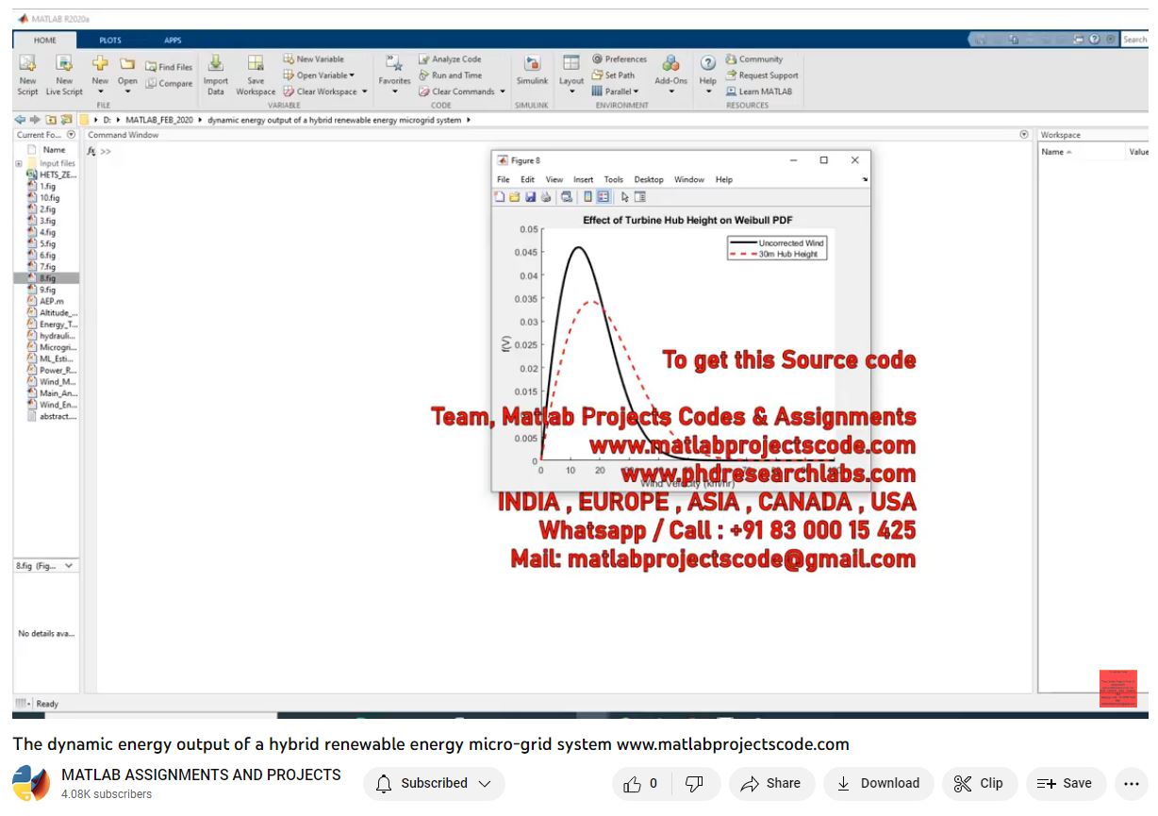Switch to the HOME ribbon tab
Viewport: 1158px width, 816px height.
45,40
